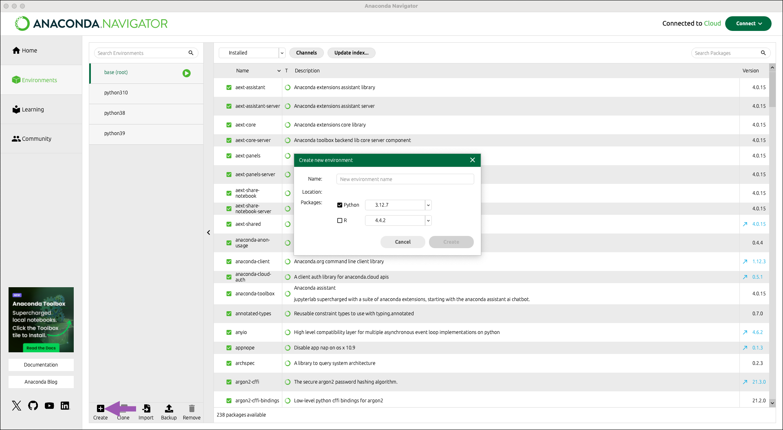Open the Documentation link button
This screenshot has height=430, width=783.
[x=41, y=365]
